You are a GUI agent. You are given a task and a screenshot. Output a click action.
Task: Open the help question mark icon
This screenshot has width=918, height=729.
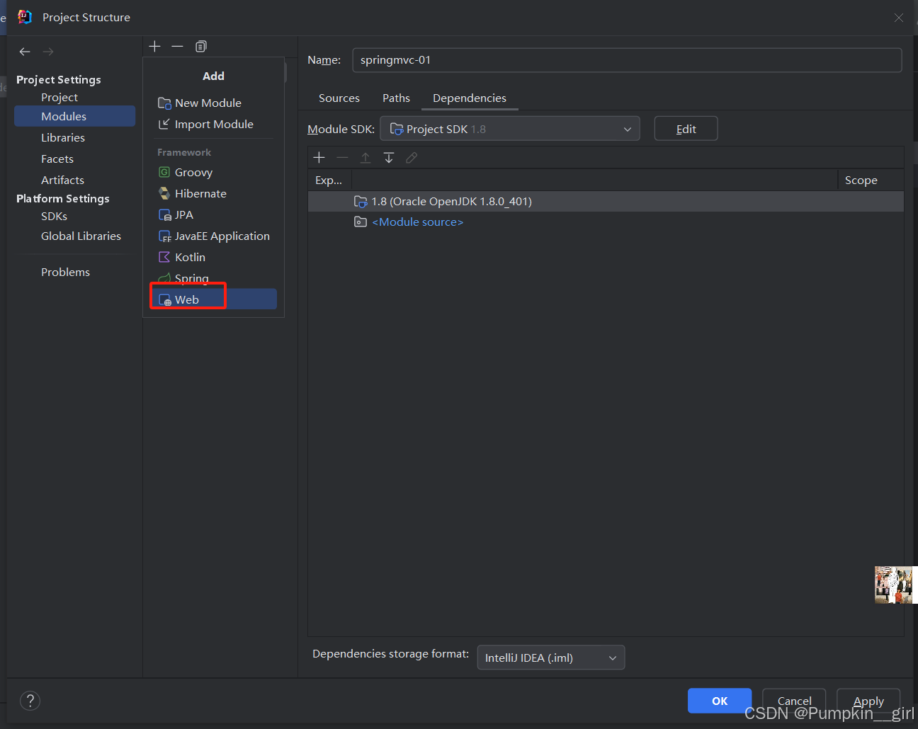tap(30, 701)
